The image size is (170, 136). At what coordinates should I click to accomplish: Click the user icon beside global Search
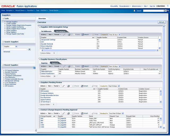[134, 11]
